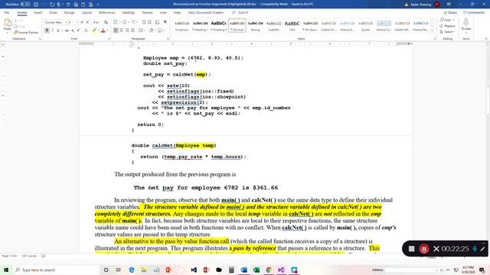Click the ribbon Search box
Image resolution: width=490 pixels, height=275 pixels.
coord(240,13)
